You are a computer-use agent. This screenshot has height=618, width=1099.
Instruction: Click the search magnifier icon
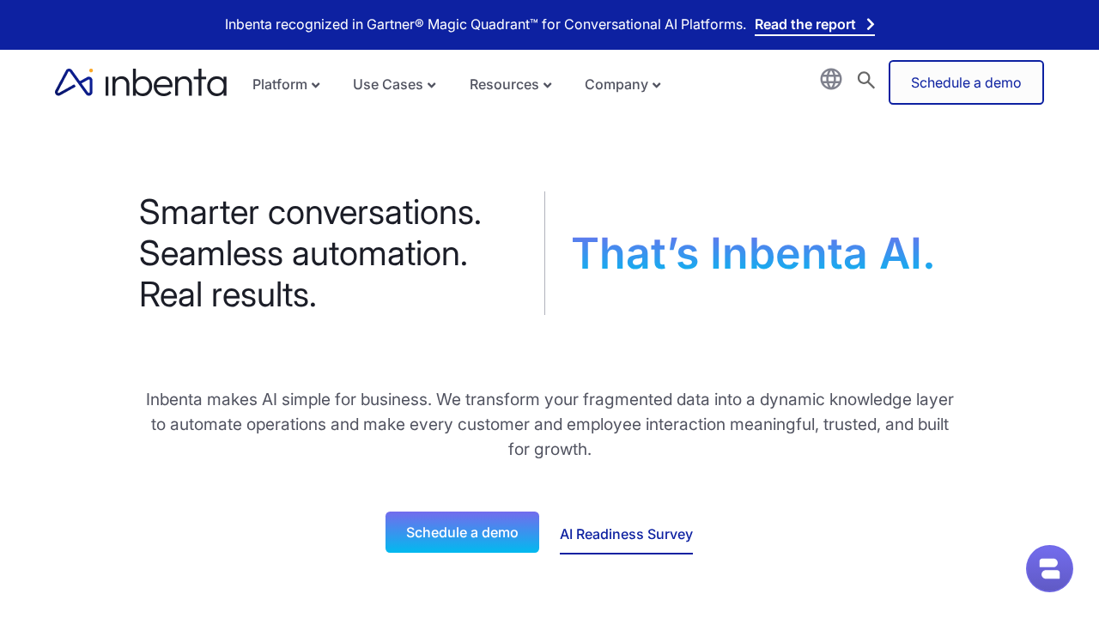866,80
